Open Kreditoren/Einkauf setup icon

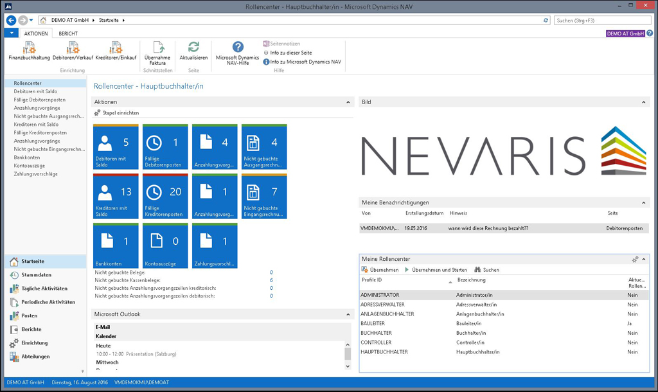click(x=116, y=48)
